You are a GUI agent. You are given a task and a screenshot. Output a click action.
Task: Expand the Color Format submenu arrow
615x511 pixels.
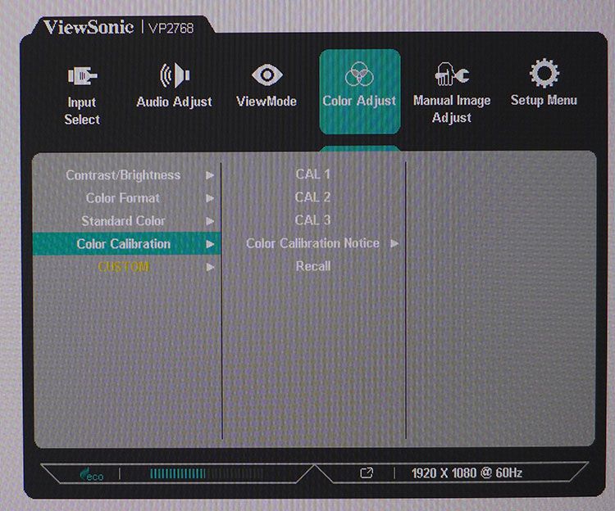[210, 198]
